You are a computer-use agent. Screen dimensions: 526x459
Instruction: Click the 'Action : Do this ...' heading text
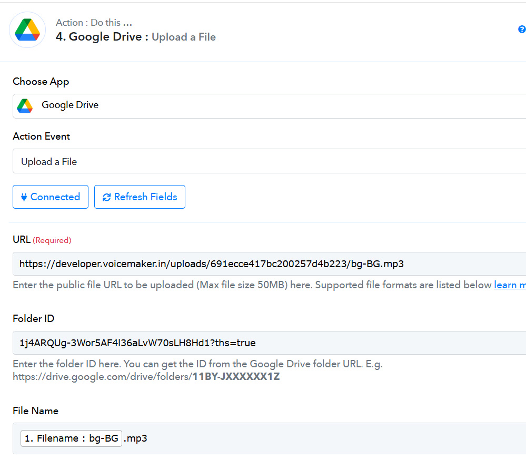click(x=94, y=23)
